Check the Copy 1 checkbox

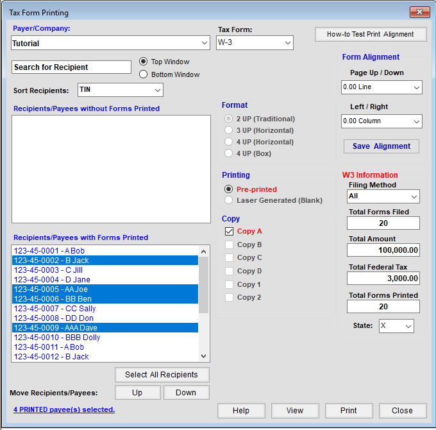click(x=229, y=284)
